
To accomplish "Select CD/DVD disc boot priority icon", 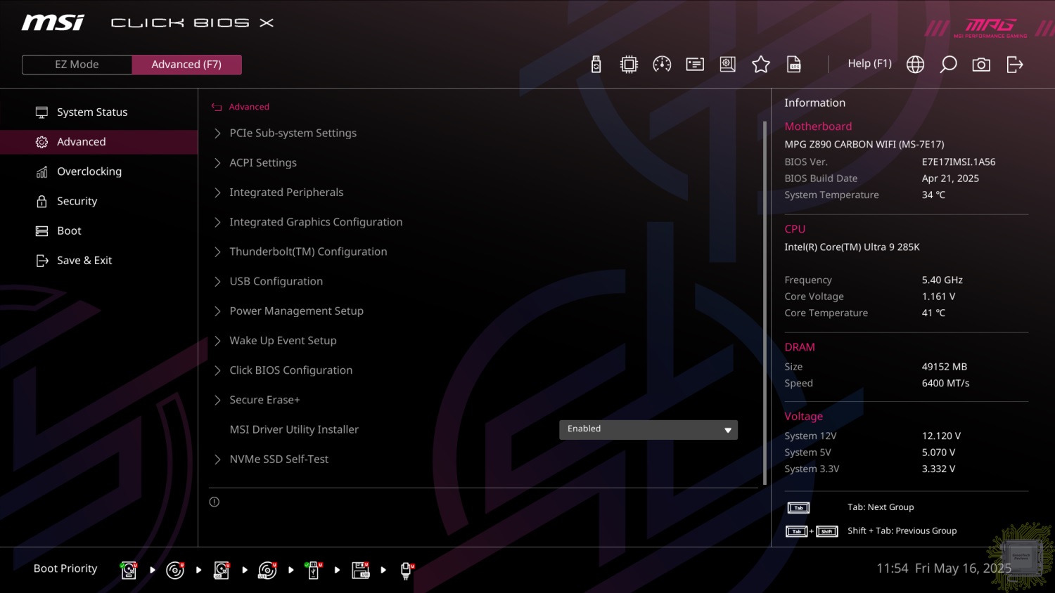I will (x=175, y=570).
